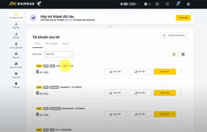Select the second banner carousel dot
207x132 pixels.
click(112, 26)
